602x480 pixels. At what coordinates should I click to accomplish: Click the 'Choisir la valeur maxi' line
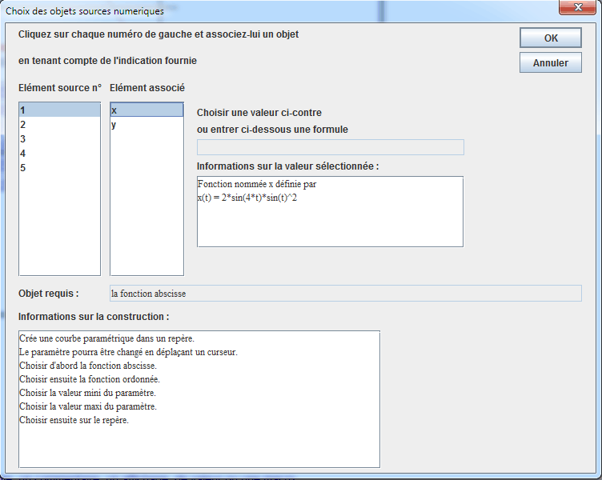tap(88, 406)
